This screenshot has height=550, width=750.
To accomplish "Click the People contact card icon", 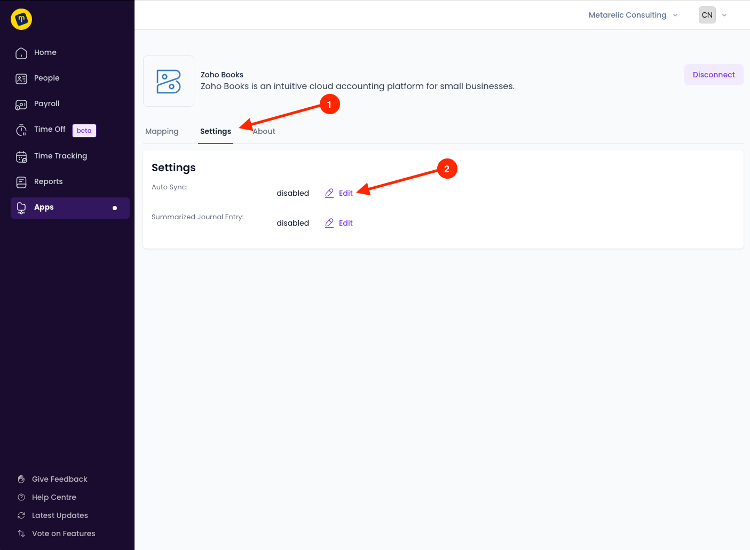I will point(21,78).
